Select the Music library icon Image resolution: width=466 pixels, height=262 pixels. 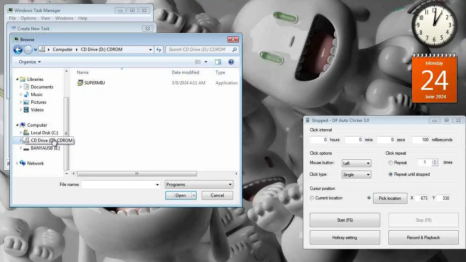tap(27, 94)
